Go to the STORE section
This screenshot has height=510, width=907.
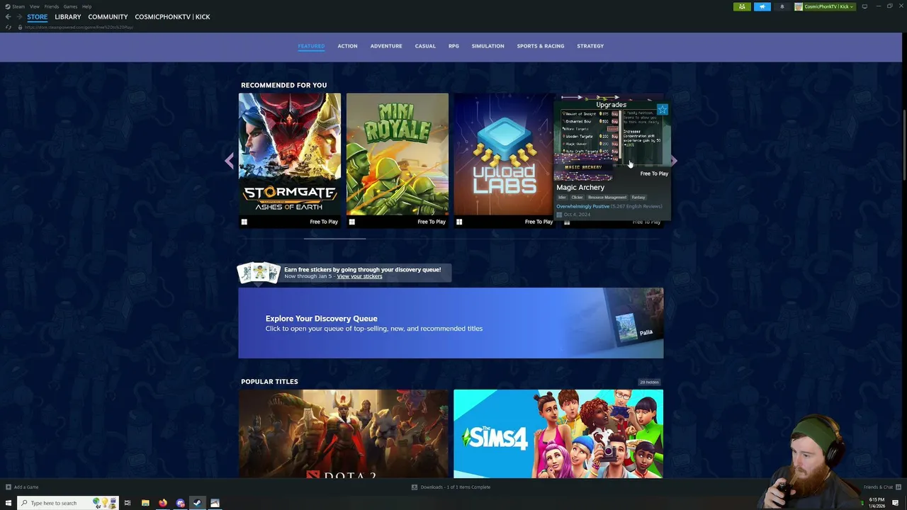[x=38, y=17]
